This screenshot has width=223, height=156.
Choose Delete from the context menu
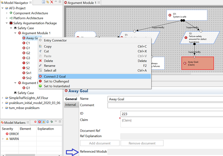[x=95, y=61]
